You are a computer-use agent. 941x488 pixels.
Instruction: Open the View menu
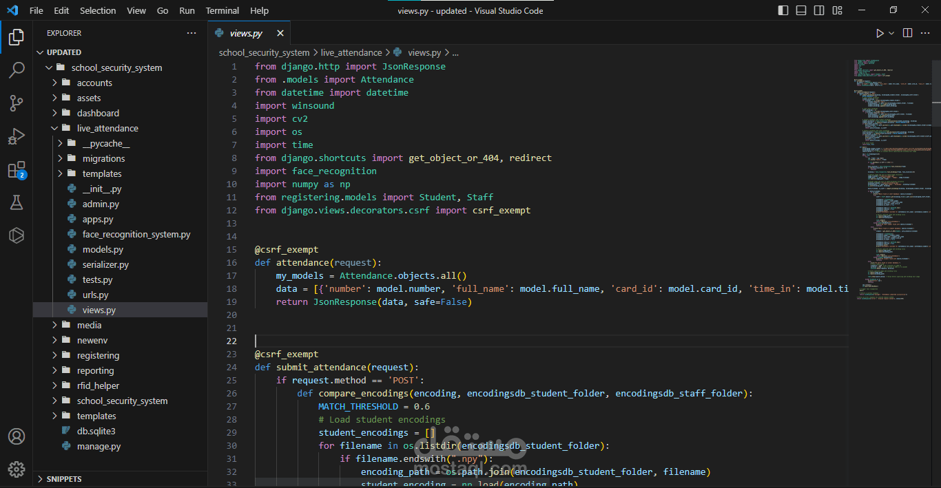136,10
